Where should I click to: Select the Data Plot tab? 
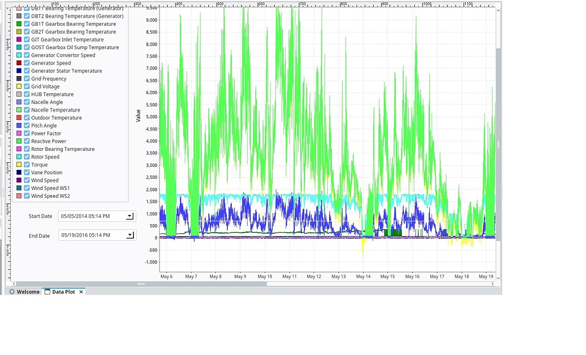pos(63,292)
